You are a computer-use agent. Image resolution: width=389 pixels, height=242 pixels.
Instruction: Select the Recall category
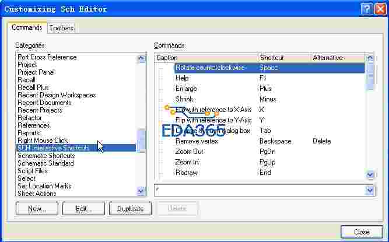27,80
